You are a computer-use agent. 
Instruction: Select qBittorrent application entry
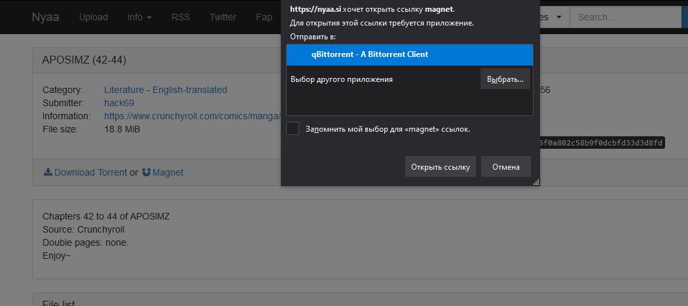click(409, 54)
